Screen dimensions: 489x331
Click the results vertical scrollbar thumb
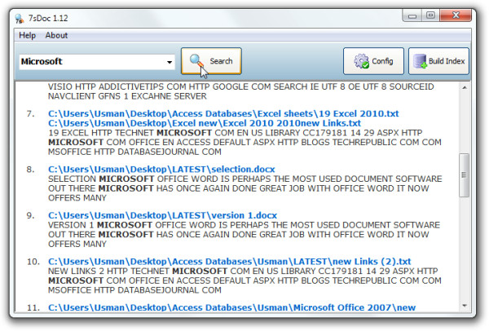coord(464,175)
